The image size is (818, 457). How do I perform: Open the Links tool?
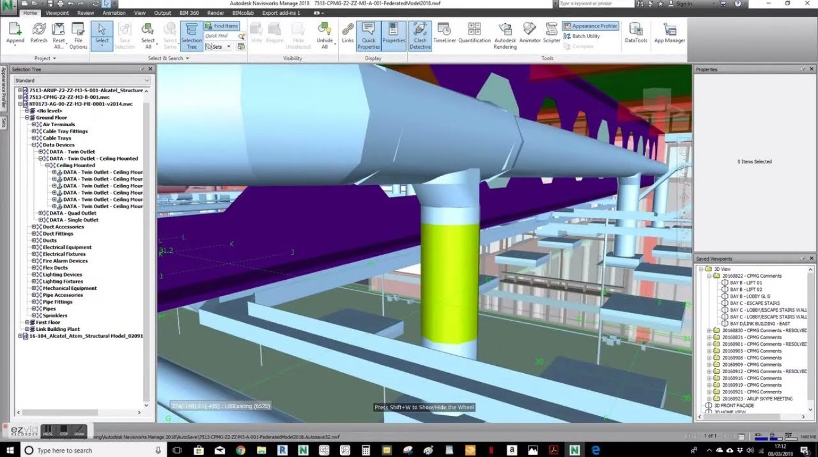click(x=348, y=34)
